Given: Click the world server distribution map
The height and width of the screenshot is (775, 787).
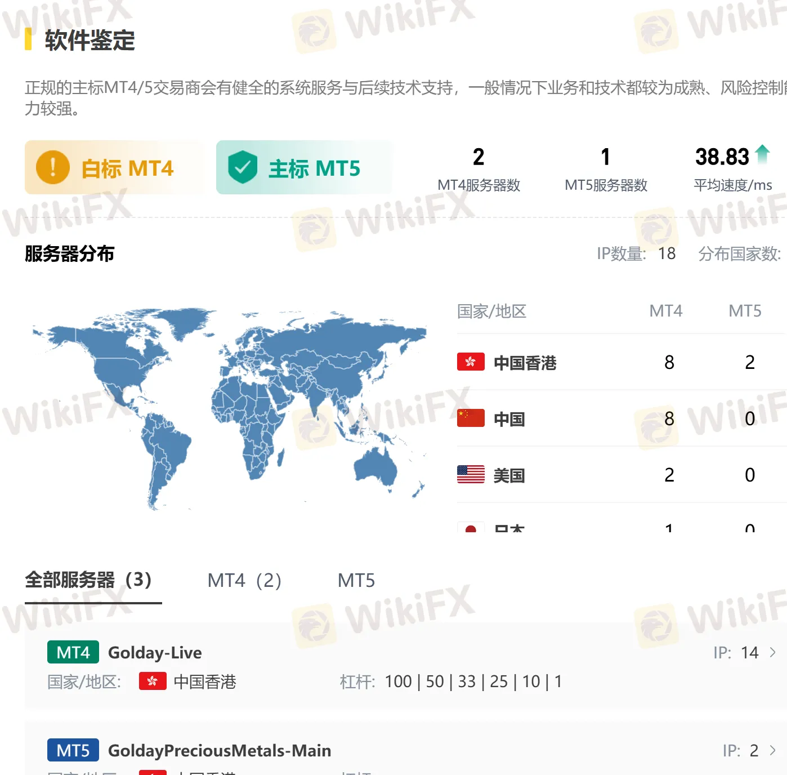Looking at the screenshot, I should click(x=229, y=409).
